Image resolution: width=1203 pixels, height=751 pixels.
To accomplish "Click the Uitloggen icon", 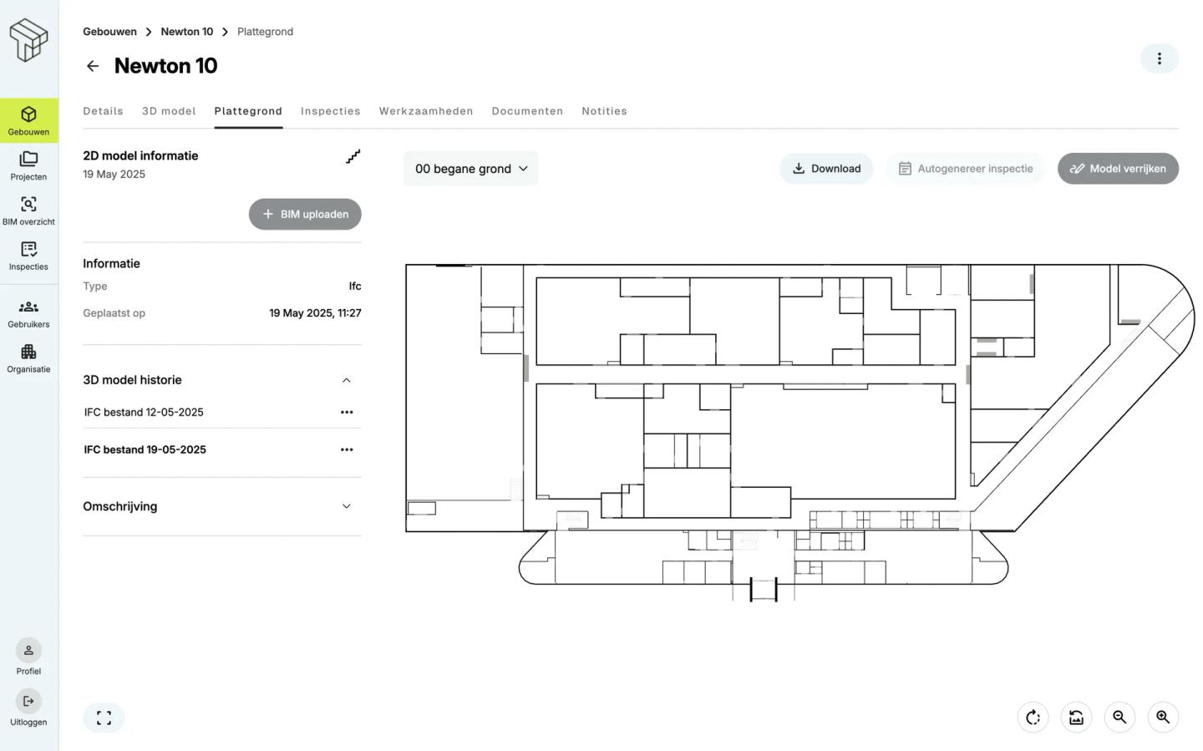I will 28,701.
